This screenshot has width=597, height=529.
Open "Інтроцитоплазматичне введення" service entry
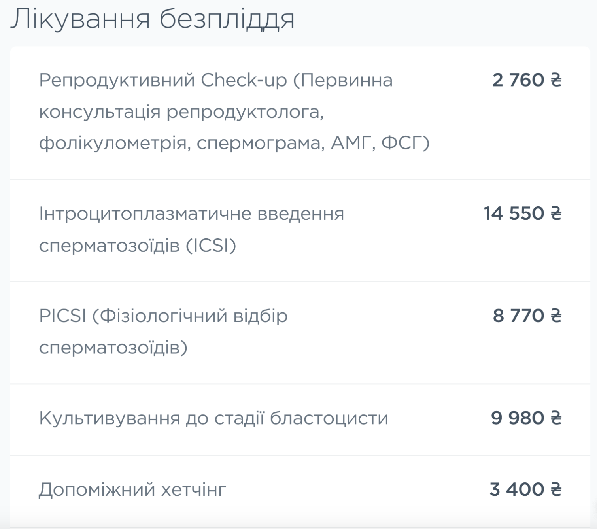coord(191,214)
